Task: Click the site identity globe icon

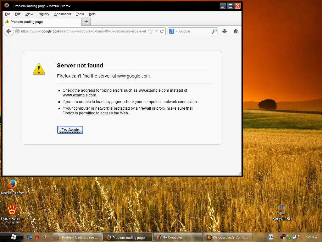Action: click(x=17, y=31)
